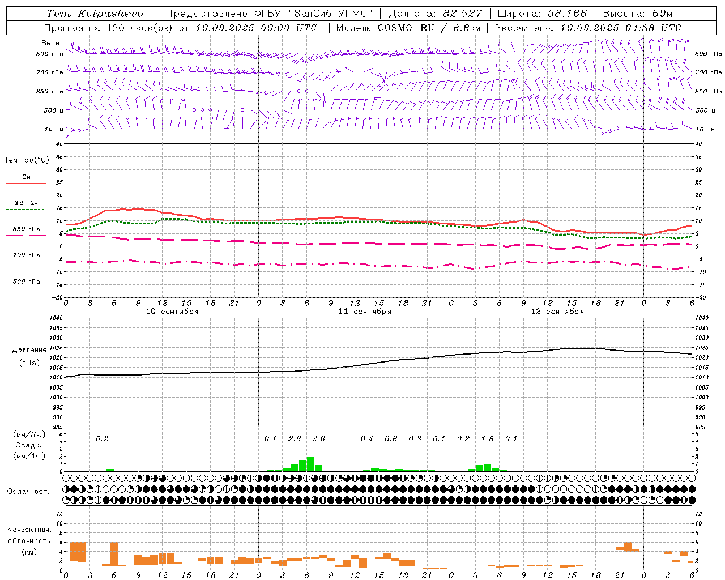Click the (мм/1ч.) unit label
The height and width of the screenshot is (580, 725).
coord(28,456)
